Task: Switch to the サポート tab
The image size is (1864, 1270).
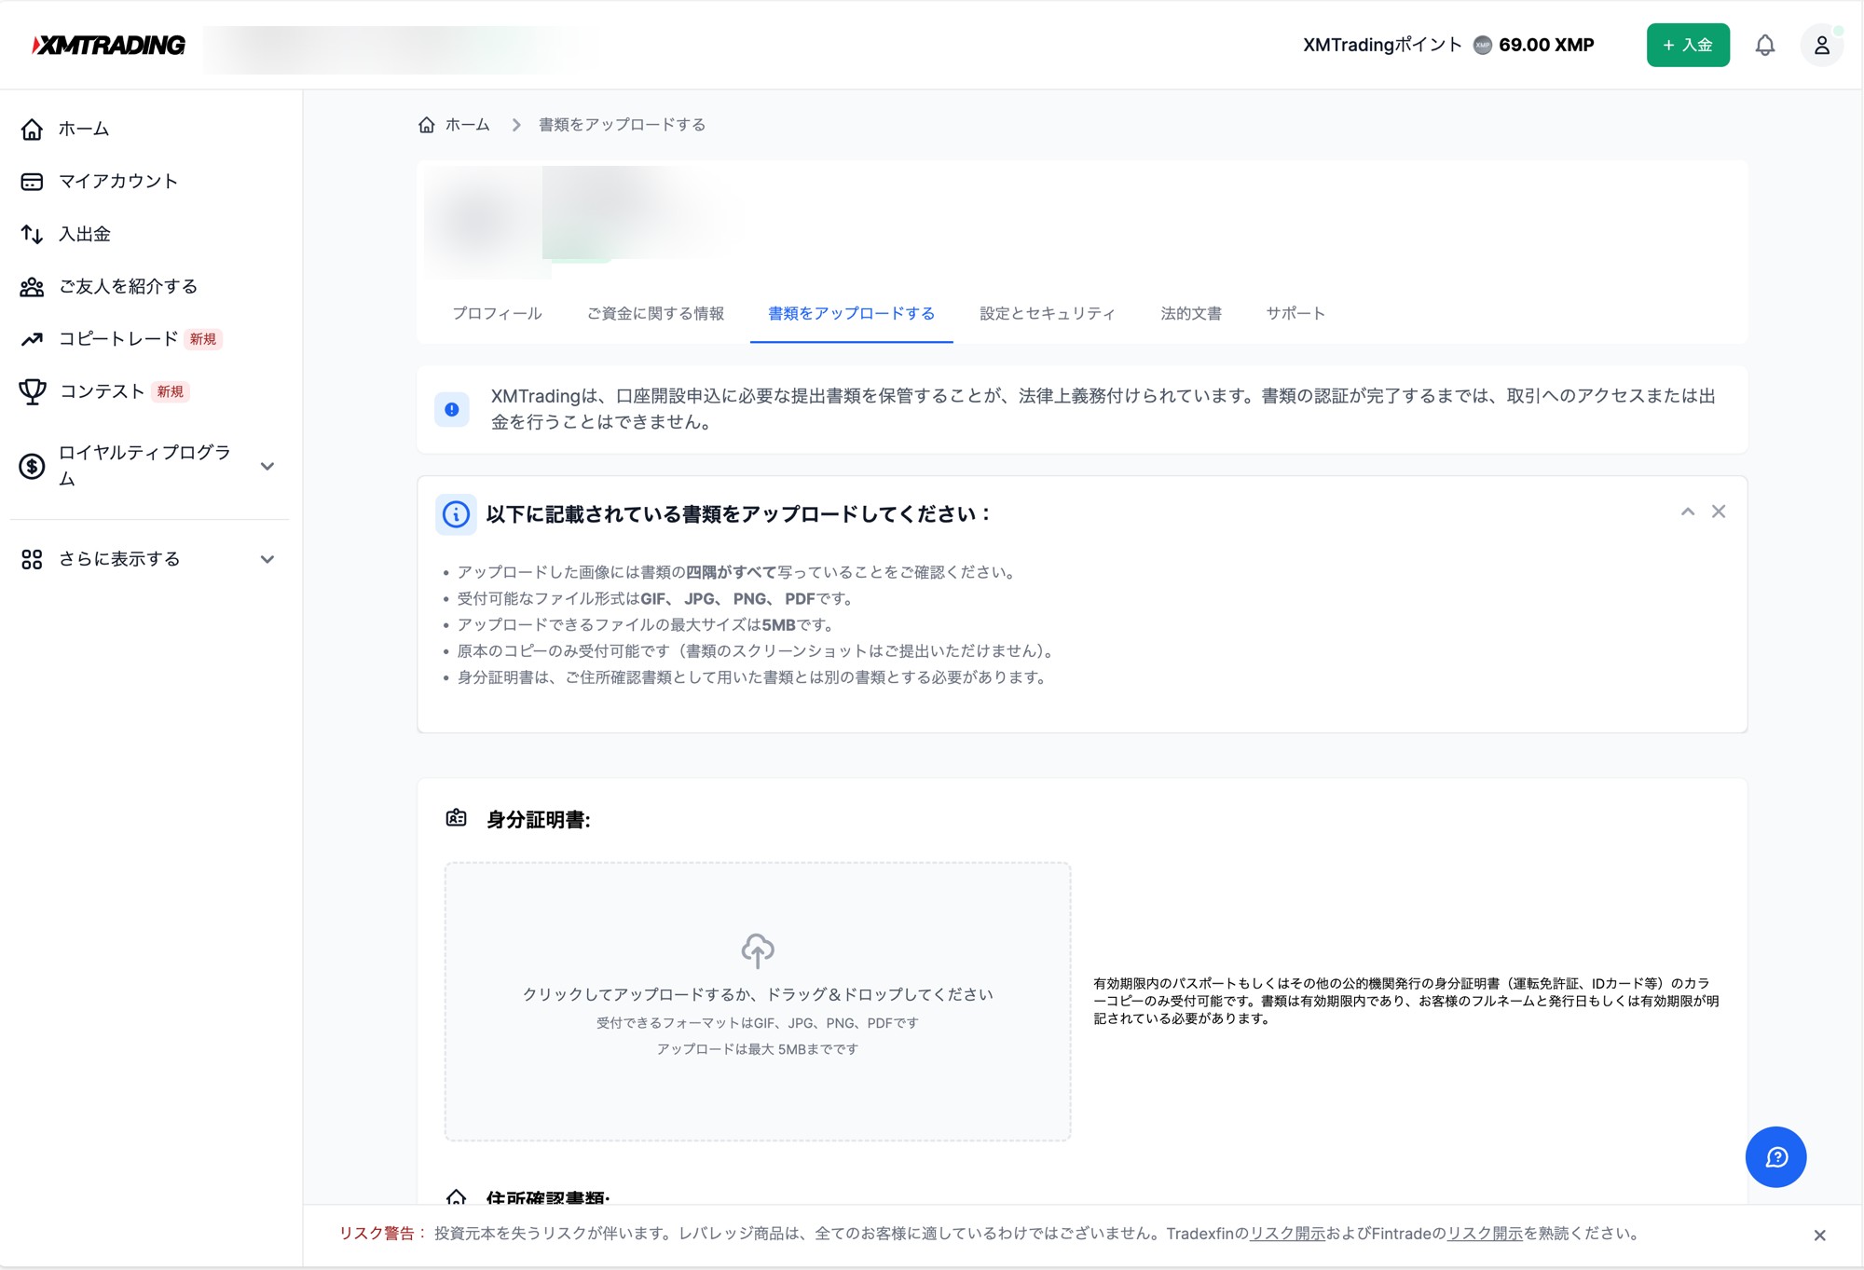Action: [x=1295, y=314]
